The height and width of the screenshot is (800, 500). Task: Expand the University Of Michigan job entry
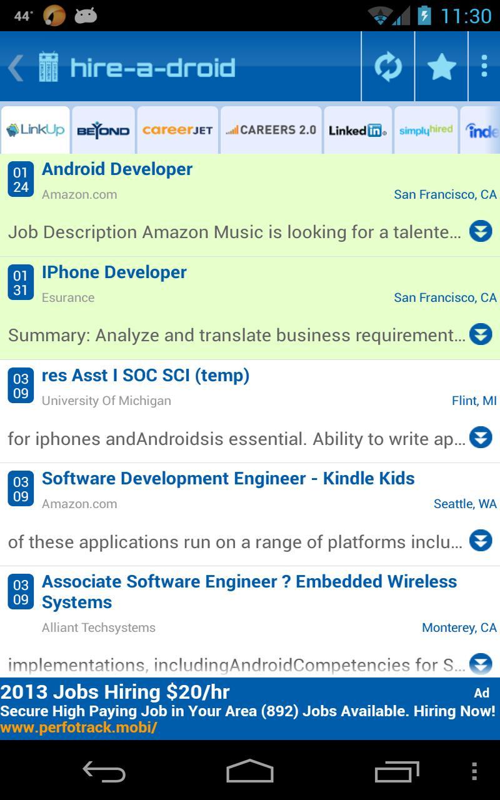[481, 437]
